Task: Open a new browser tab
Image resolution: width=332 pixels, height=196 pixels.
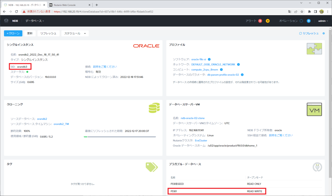Action: pos(97,5)
